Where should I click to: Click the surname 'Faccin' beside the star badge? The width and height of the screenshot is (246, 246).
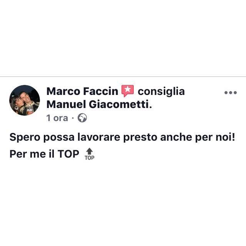pos(101,91)
